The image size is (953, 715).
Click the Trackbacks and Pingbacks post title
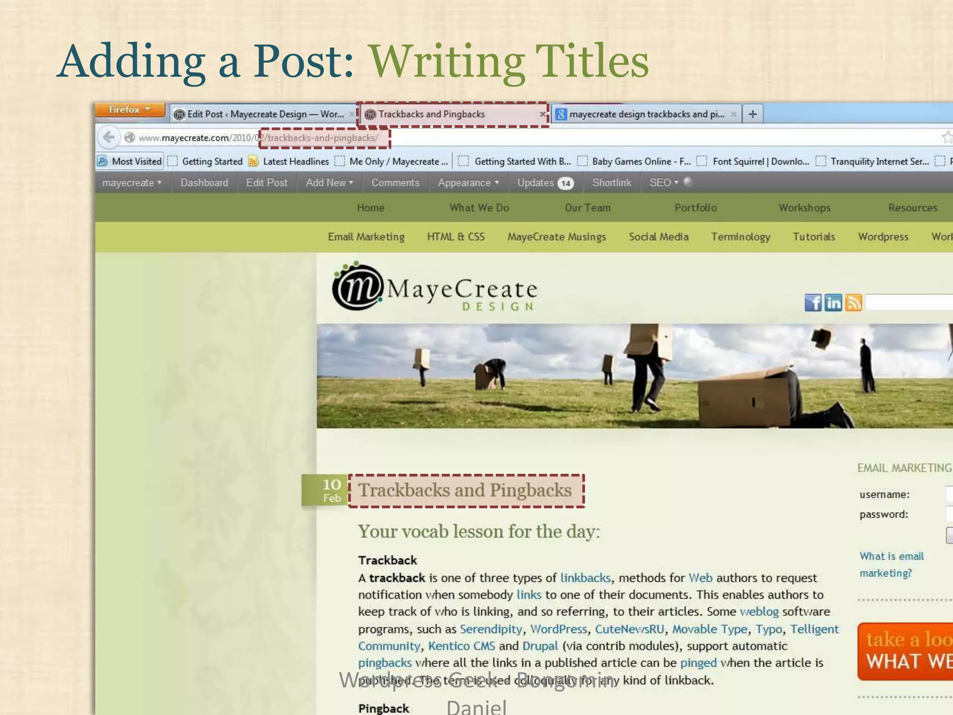465,490
